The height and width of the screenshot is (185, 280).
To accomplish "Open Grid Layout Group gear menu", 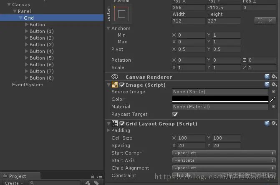I will pyautogui.click(x=274, y=123).
